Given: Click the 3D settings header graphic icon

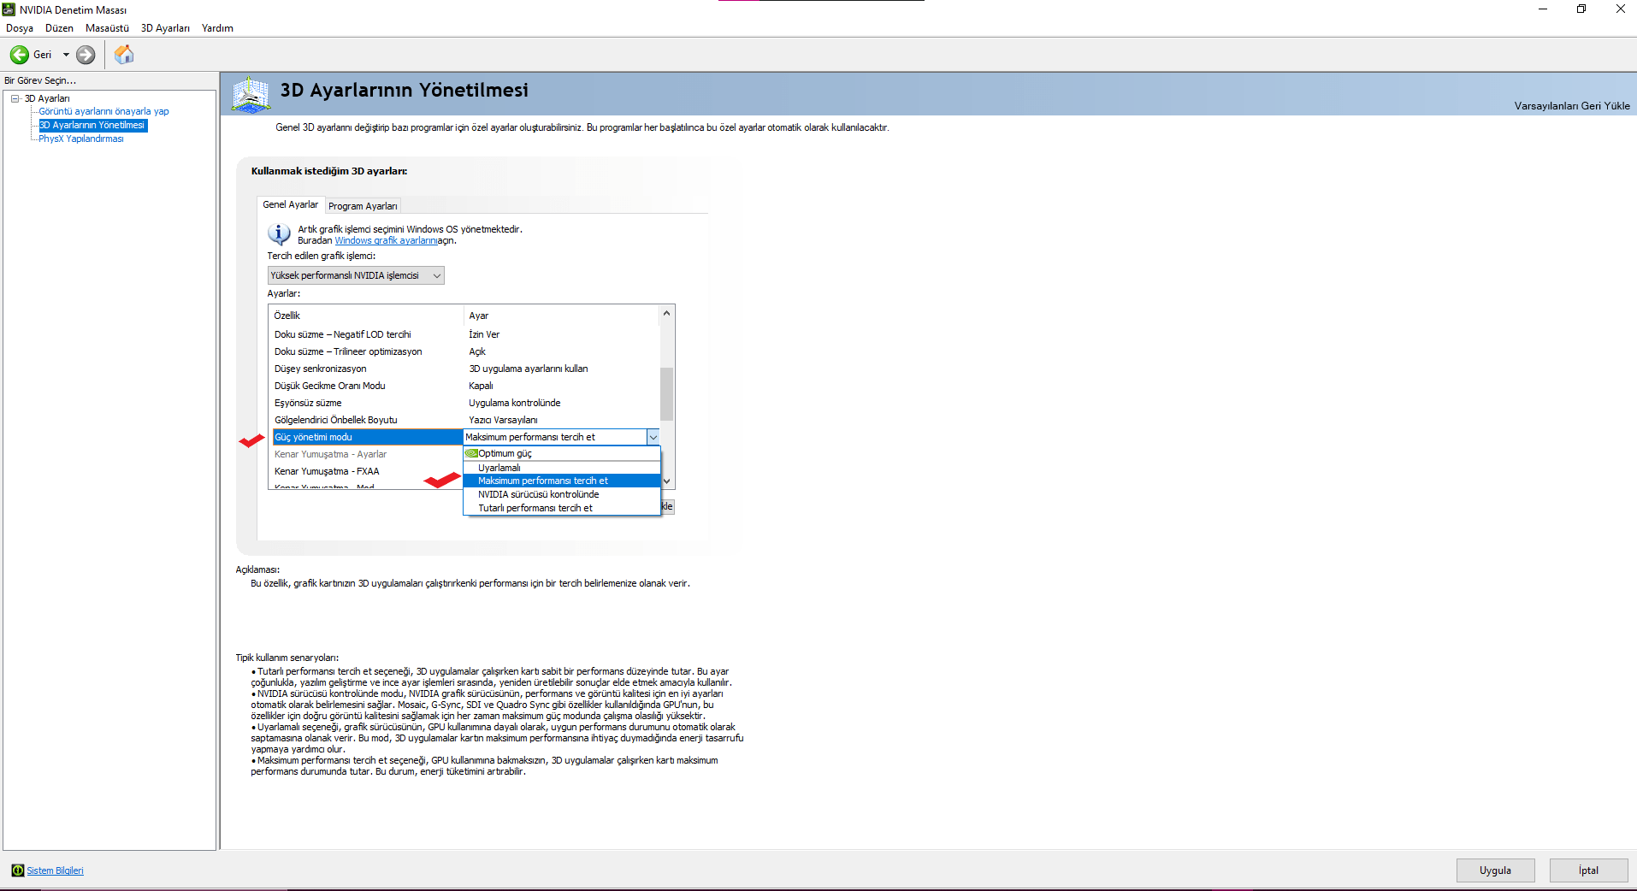Looking at the screenshot, I should click(x=251, y=94).
